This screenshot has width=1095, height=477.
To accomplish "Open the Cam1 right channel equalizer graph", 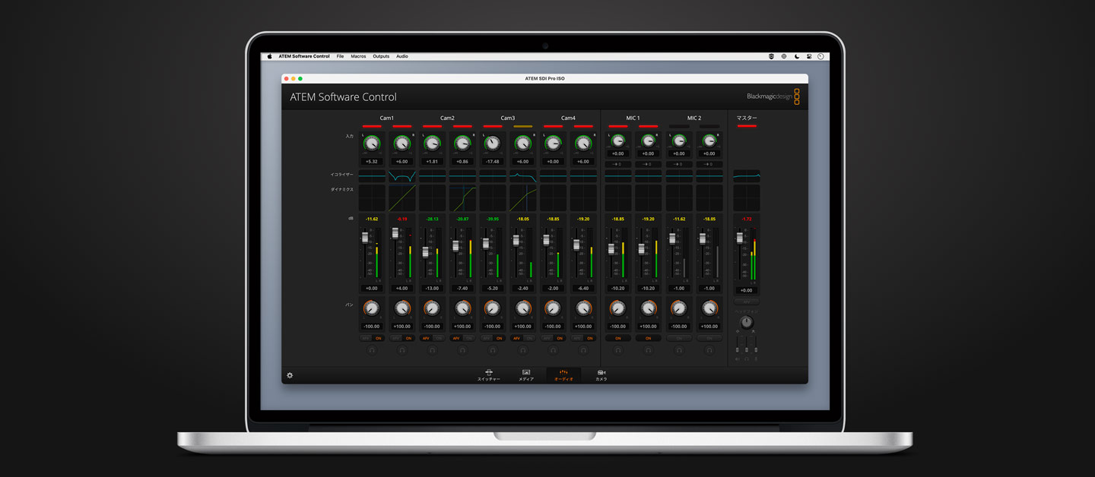I will [401, 176].
